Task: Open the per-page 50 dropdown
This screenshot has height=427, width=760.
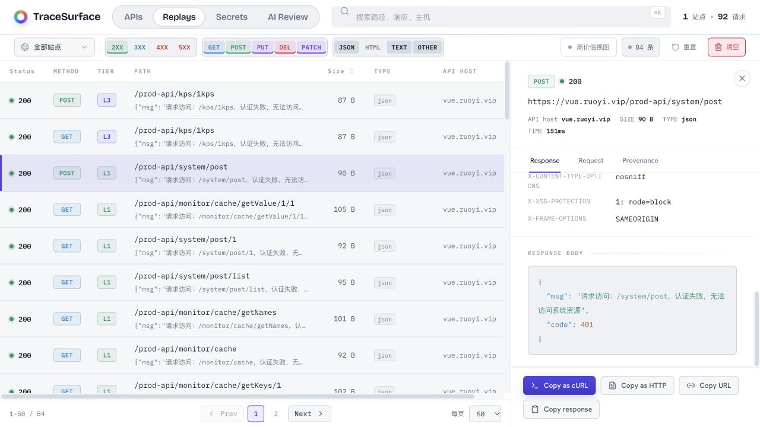Action: (x=485, y=414)
